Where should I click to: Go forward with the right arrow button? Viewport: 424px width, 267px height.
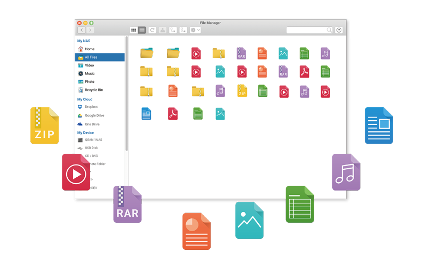pos(90,30)
